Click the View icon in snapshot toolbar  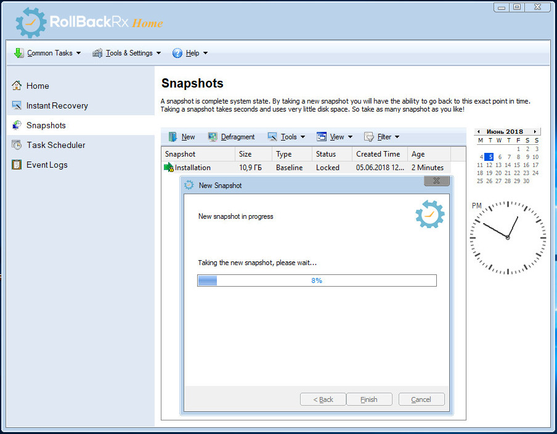(322, 137)
